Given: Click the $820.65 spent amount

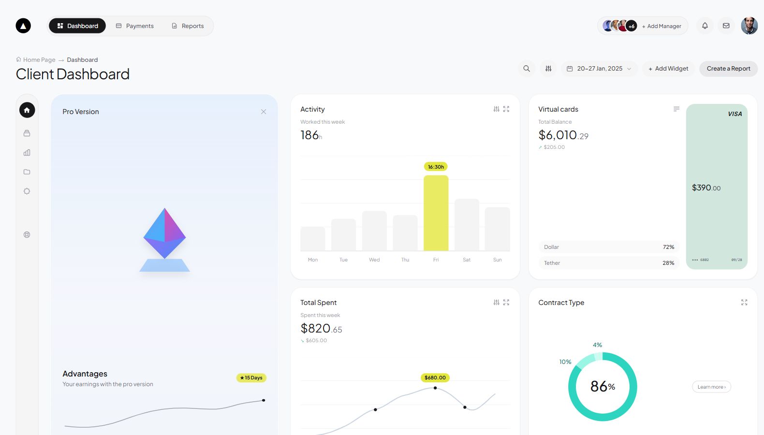Looking at the screenshot, I should coord(321,329).
